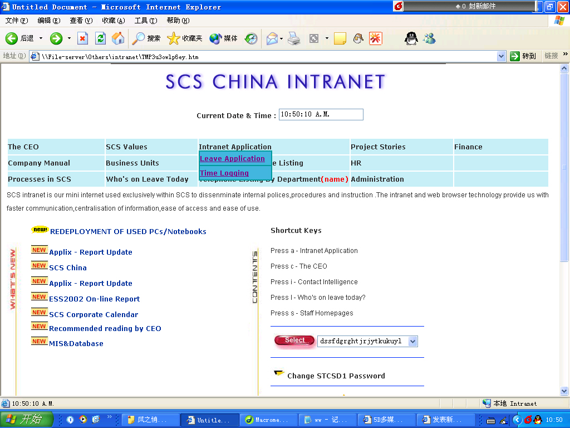The height and width of the screenshot is (428, 570).
Task: Click the Stop loading icon
Action: 82,38
